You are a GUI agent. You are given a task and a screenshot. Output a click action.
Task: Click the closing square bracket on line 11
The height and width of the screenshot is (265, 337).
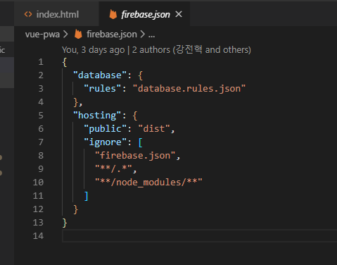87,196
